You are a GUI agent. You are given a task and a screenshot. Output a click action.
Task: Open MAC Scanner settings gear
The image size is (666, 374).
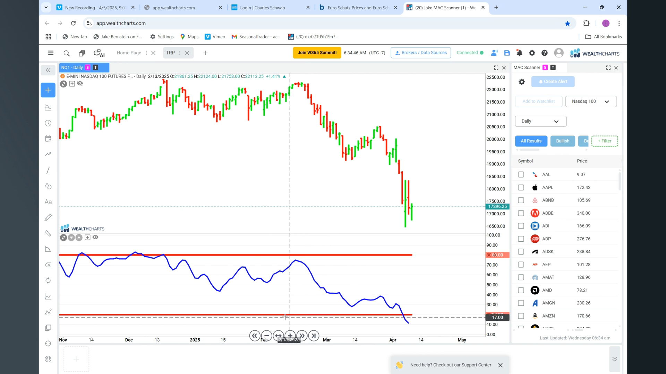(x=522, y=82)
